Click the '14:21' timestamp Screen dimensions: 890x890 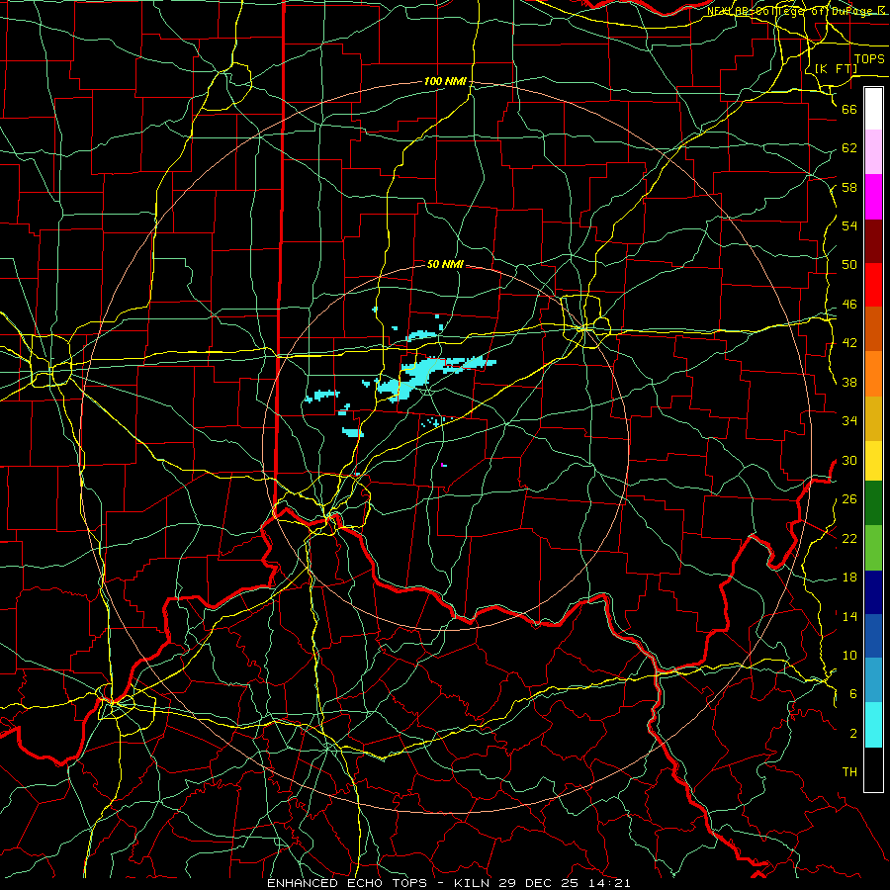611,883
